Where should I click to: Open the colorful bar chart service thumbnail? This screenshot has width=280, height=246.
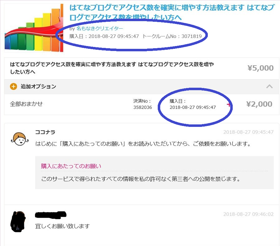pos(34,28)
